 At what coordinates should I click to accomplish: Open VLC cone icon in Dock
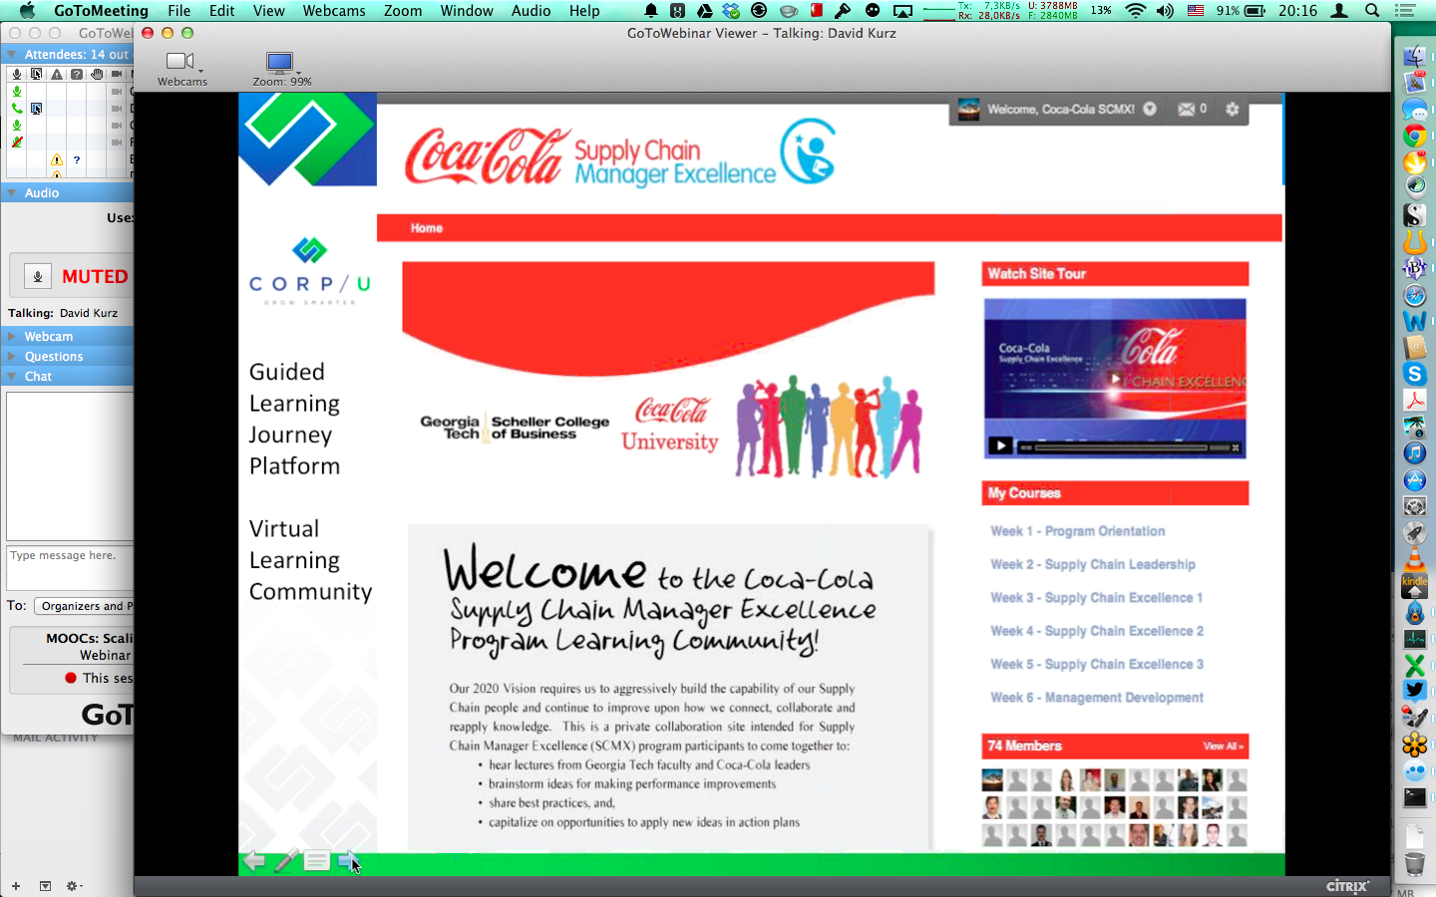click(x=1414, y=559)
